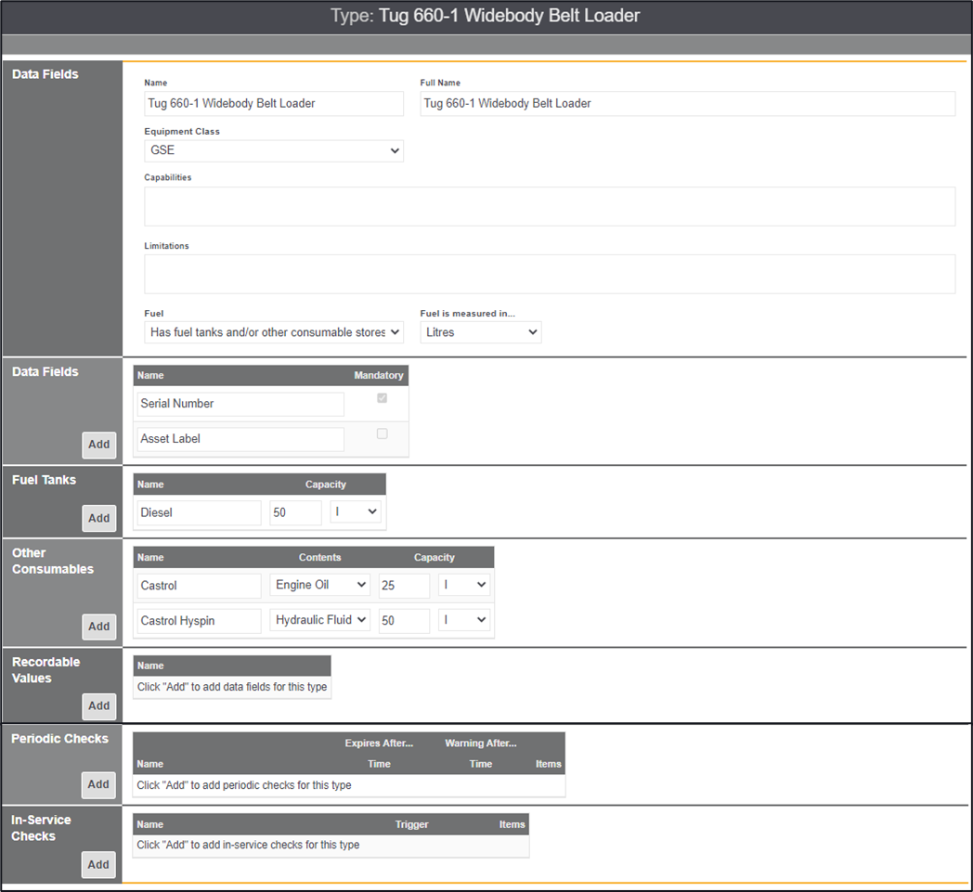Add a new periodic check
This screenshot has height=892, width=973.
point(98,784)
